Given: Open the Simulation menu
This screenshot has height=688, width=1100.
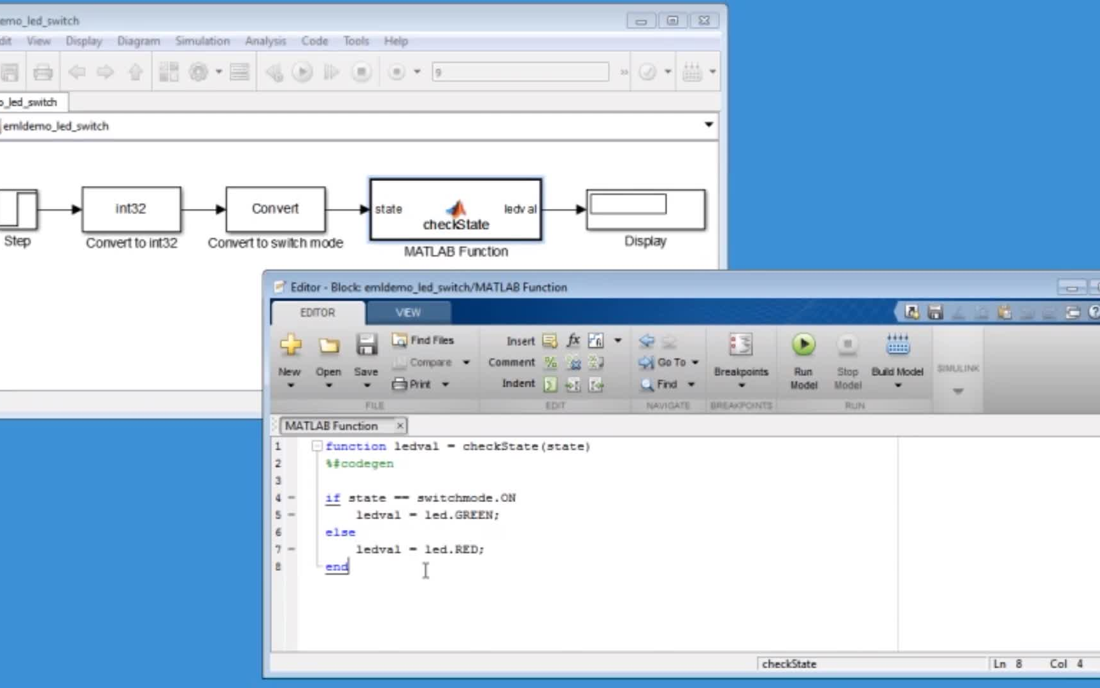Looking at the screenshot, I should point(202,41).
